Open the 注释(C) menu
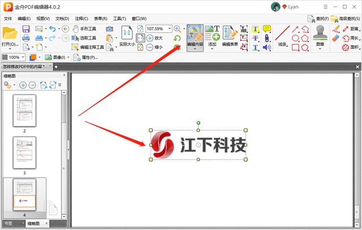The image size is (362, 230). 81,19
